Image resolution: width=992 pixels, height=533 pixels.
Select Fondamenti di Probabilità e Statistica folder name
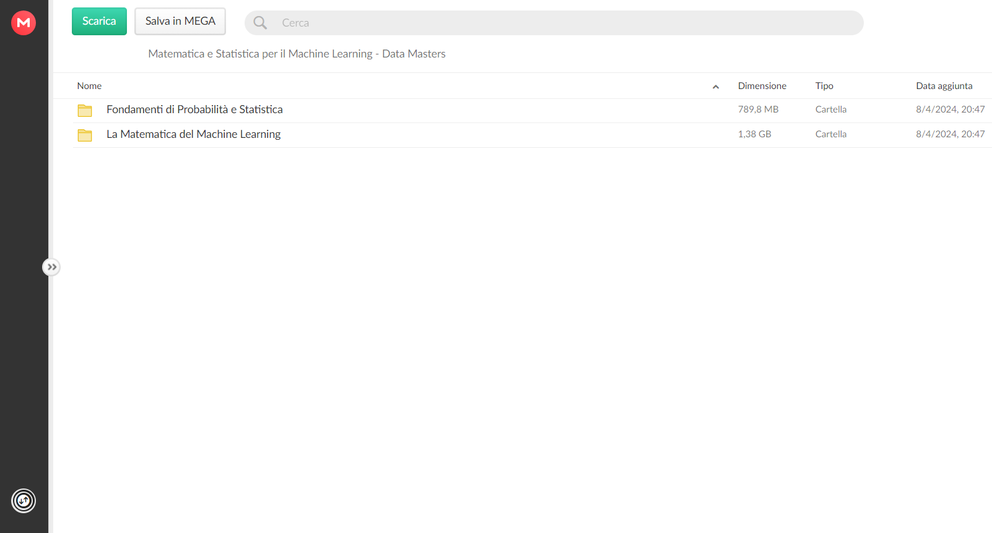(194, 109)
